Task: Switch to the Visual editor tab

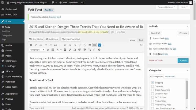Action: (133, 40)
